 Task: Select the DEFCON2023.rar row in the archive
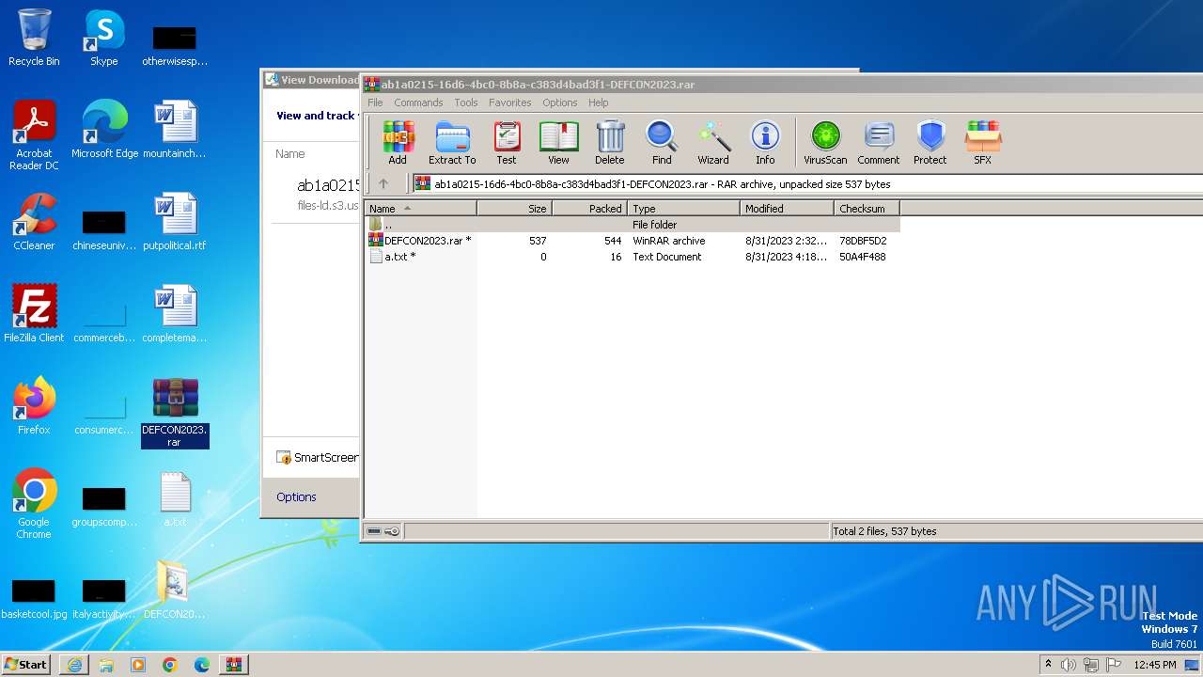tap(632, 241)
